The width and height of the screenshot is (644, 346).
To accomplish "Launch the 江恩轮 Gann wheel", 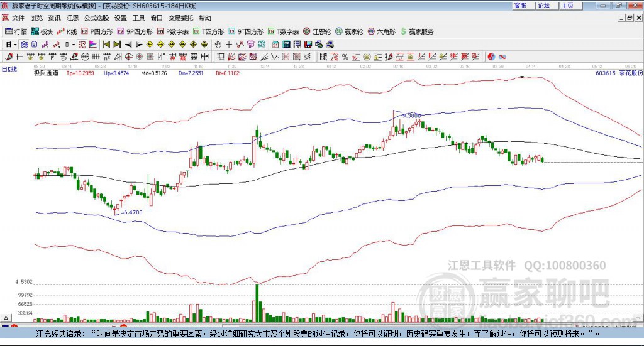I will [x=317, y=31].
